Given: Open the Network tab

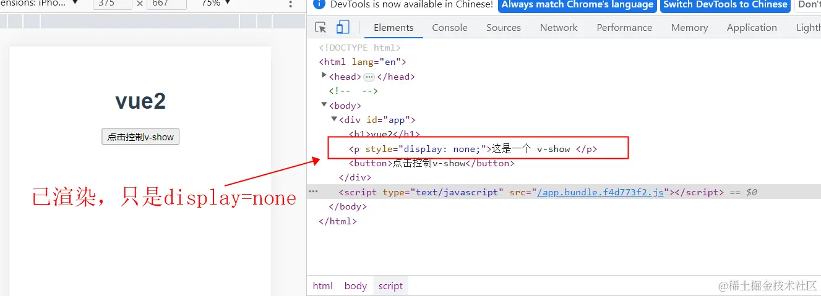Looking at the screenshot, I should (x=559, y=27).
